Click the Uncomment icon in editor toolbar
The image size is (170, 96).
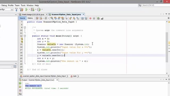(102, 18)
